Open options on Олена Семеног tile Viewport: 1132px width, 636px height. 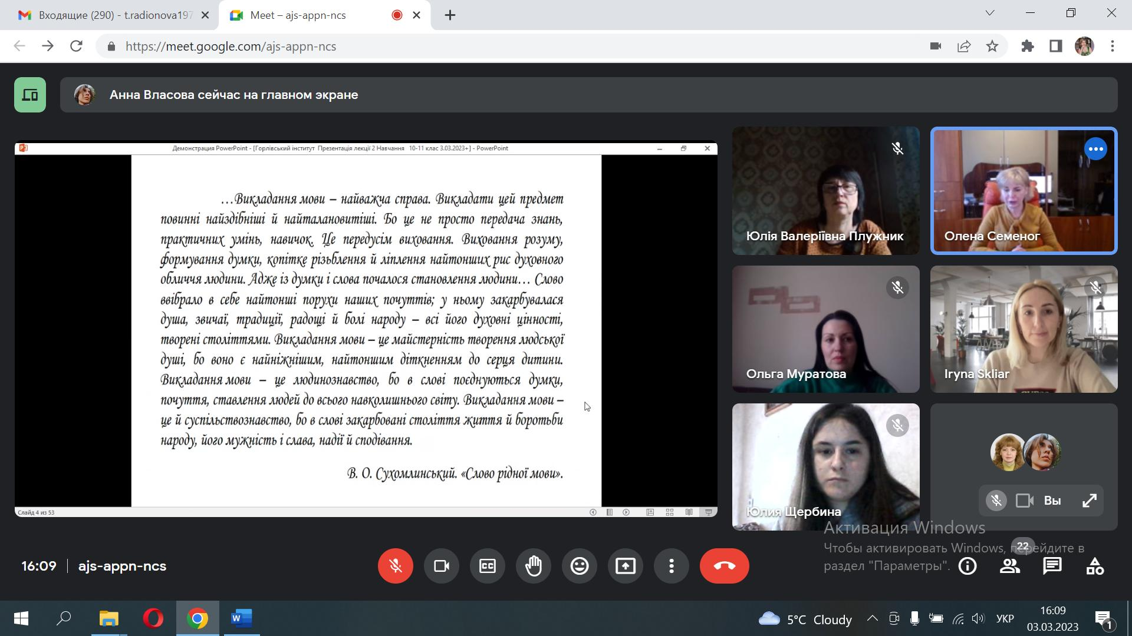click(1095, 149)
